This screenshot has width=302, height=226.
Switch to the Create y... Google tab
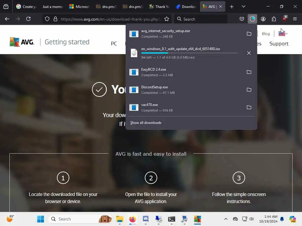coord(26,6)
